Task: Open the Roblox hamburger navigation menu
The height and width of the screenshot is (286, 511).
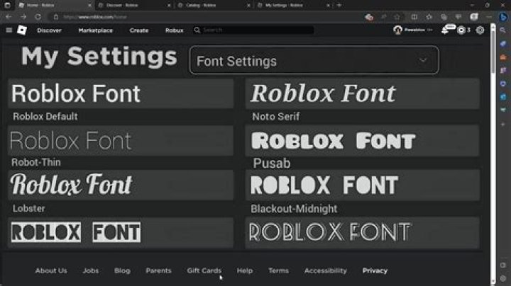Action: tap(9, 30)
